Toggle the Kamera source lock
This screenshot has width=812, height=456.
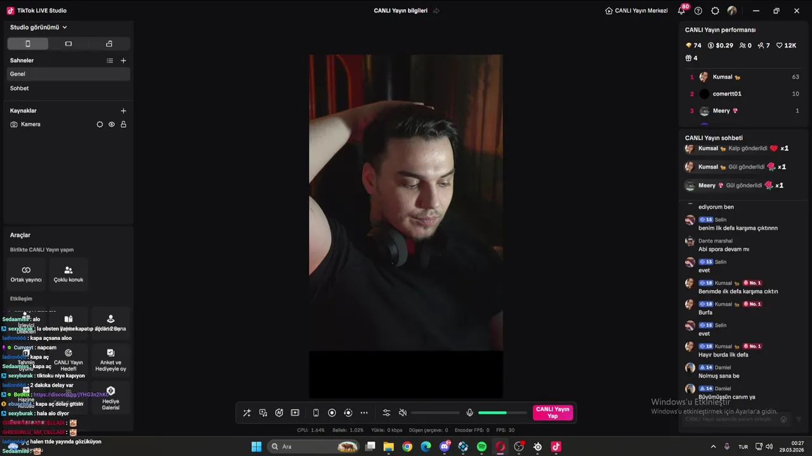pyautogui.click(x=124, y=124)
